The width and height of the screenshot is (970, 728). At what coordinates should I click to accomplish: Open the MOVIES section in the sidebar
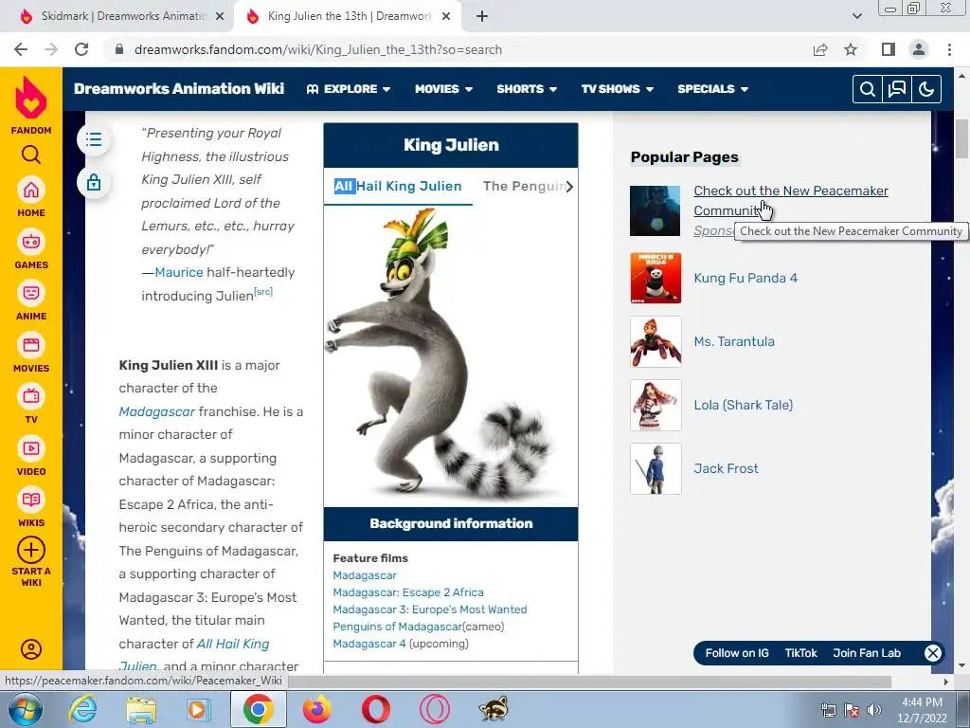coord(31,353)
